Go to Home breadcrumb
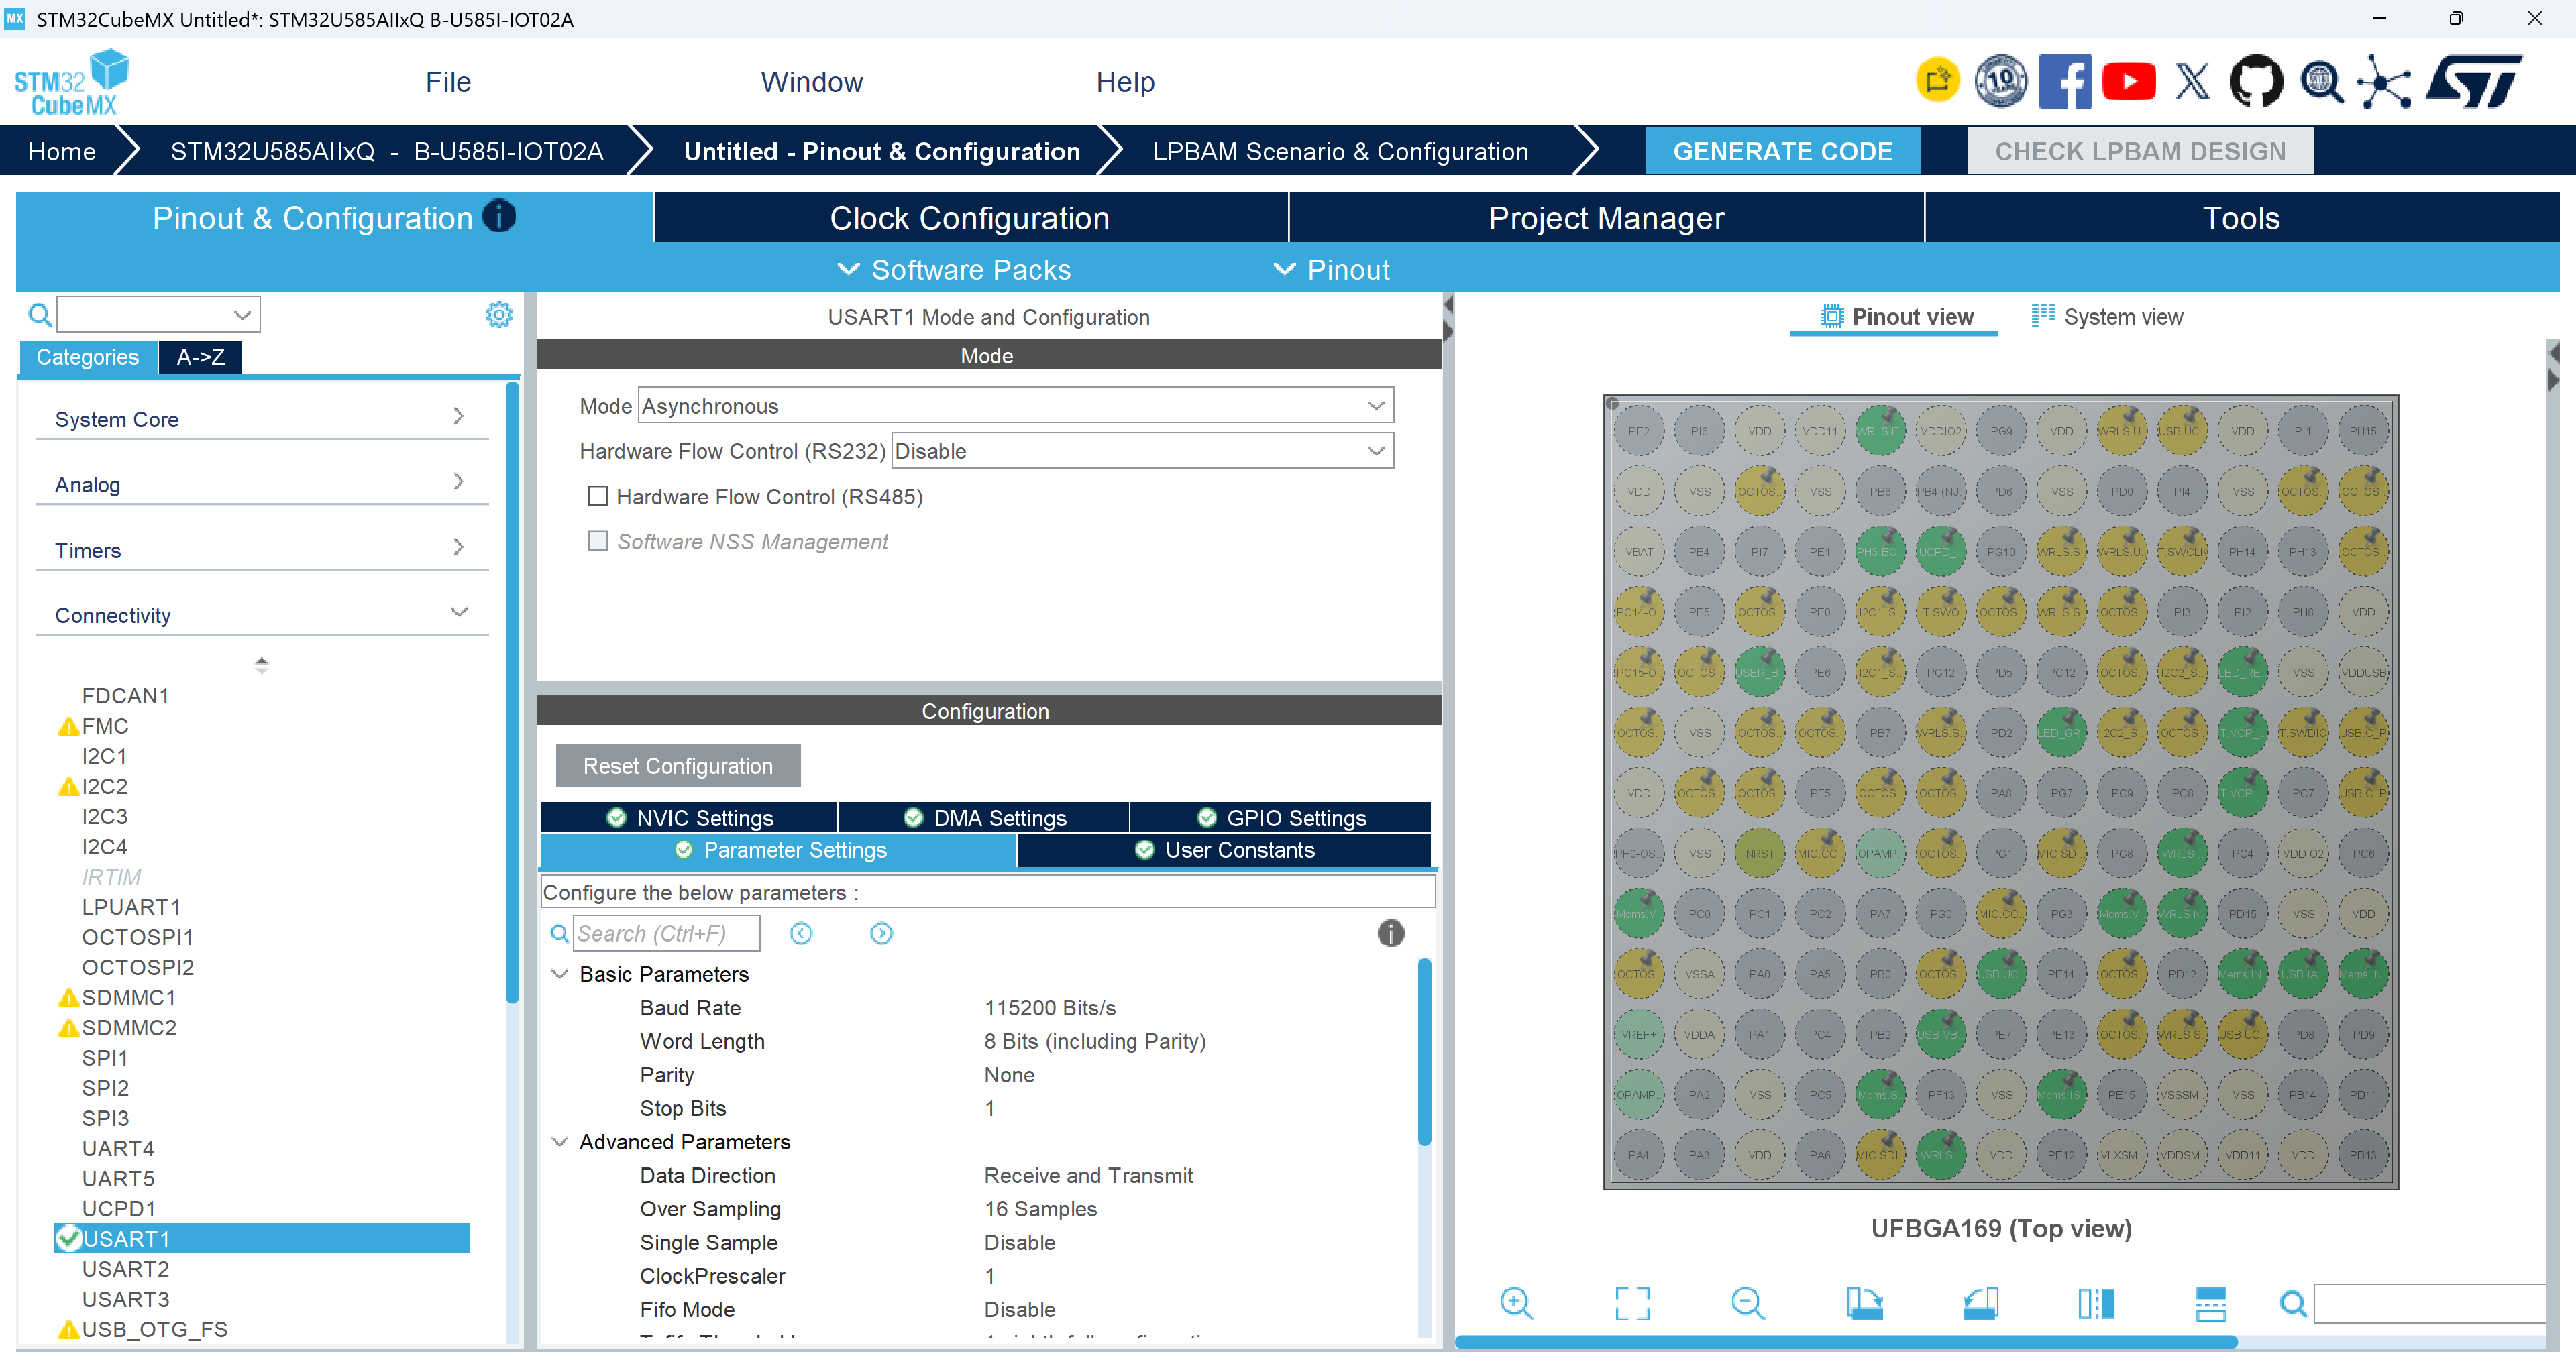This screenshot has height=1368, width=2576. [x=62, y=151]
